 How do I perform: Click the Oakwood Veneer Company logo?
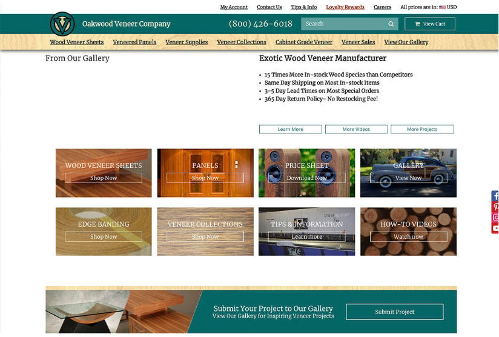tap(62, 24)
